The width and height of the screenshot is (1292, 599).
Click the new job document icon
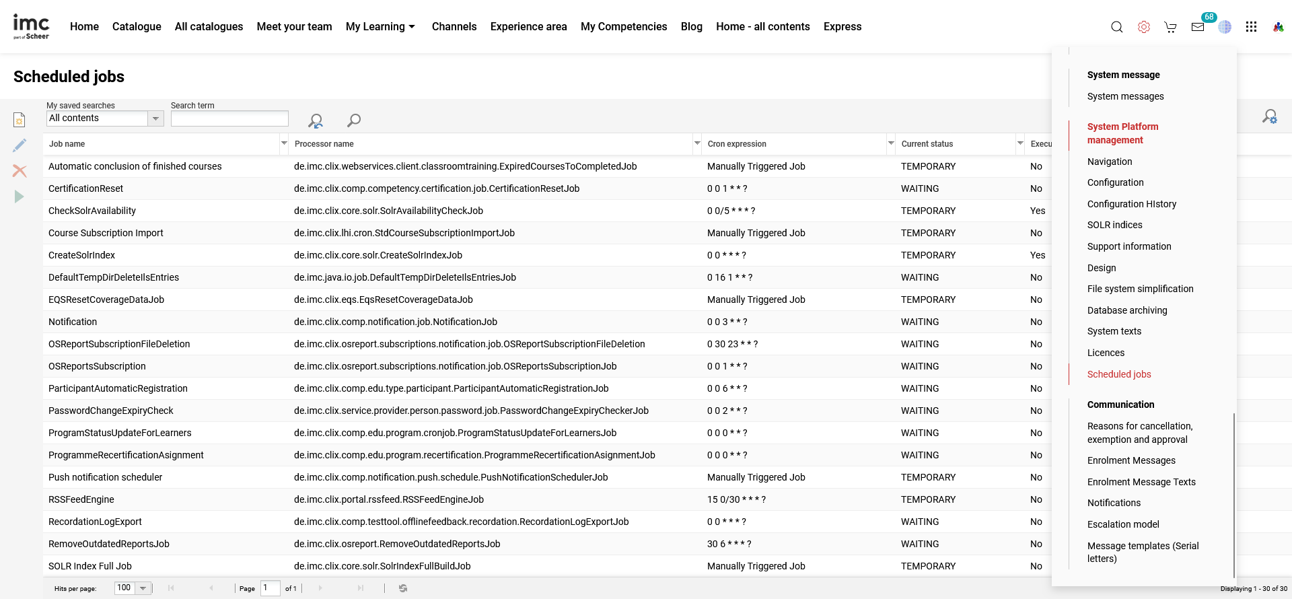click(20, 120)
